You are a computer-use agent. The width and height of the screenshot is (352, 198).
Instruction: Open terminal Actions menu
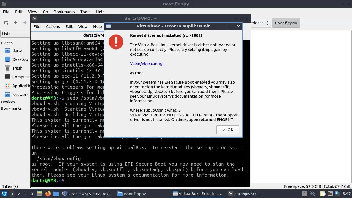53,27
